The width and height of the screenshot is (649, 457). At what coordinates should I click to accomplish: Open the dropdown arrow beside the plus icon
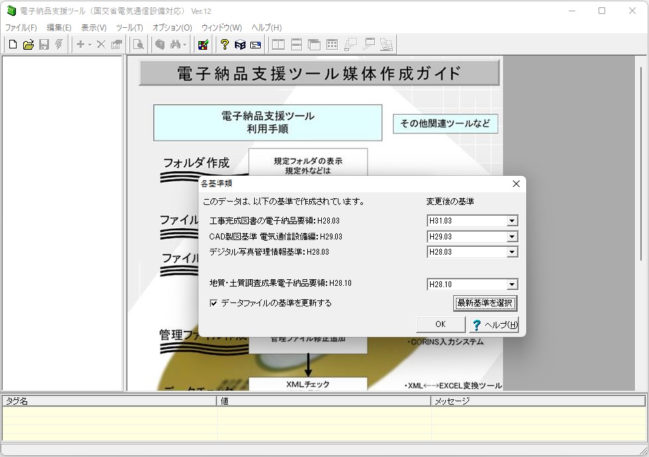point(90,44)
